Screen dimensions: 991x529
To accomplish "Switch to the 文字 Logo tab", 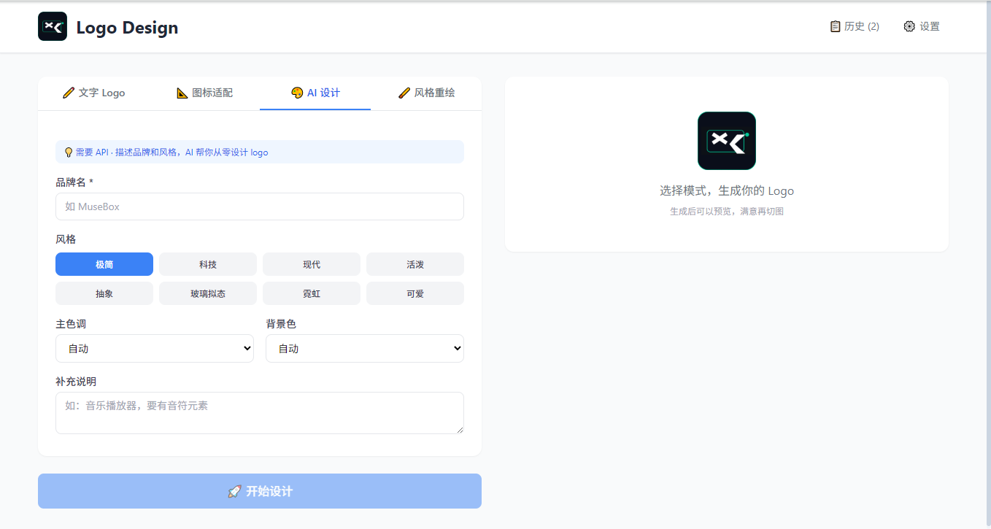I will pos(93,93).
